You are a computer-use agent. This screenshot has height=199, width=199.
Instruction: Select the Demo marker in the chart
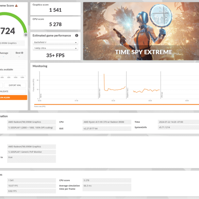coord(41,96)
